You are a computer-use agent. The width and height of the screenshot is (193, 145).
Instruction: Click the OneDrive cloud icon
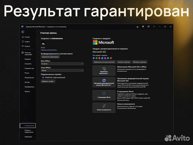click(x=43, y=78)
